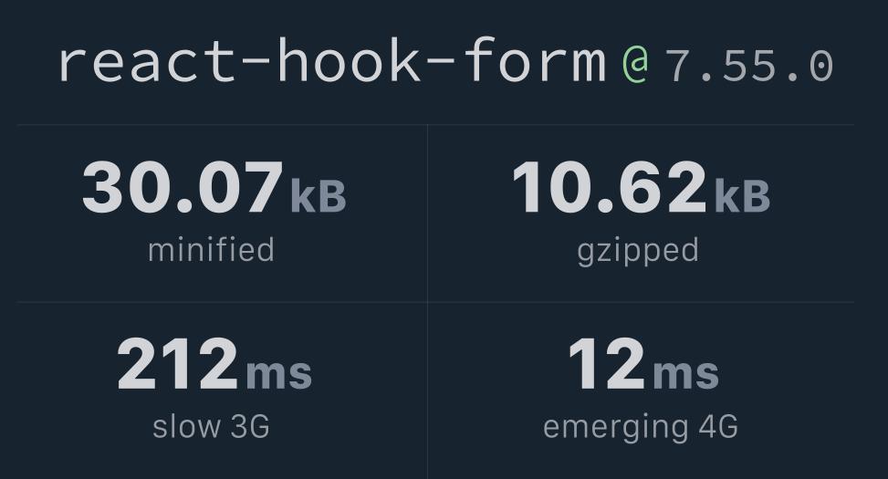This screenshot has width=888, height=479.
Task: Select the emerging 4G label
Action: (x=640, y=426)
